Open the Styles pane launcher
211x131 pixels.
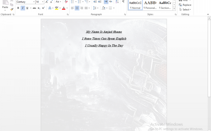(175, 14)
